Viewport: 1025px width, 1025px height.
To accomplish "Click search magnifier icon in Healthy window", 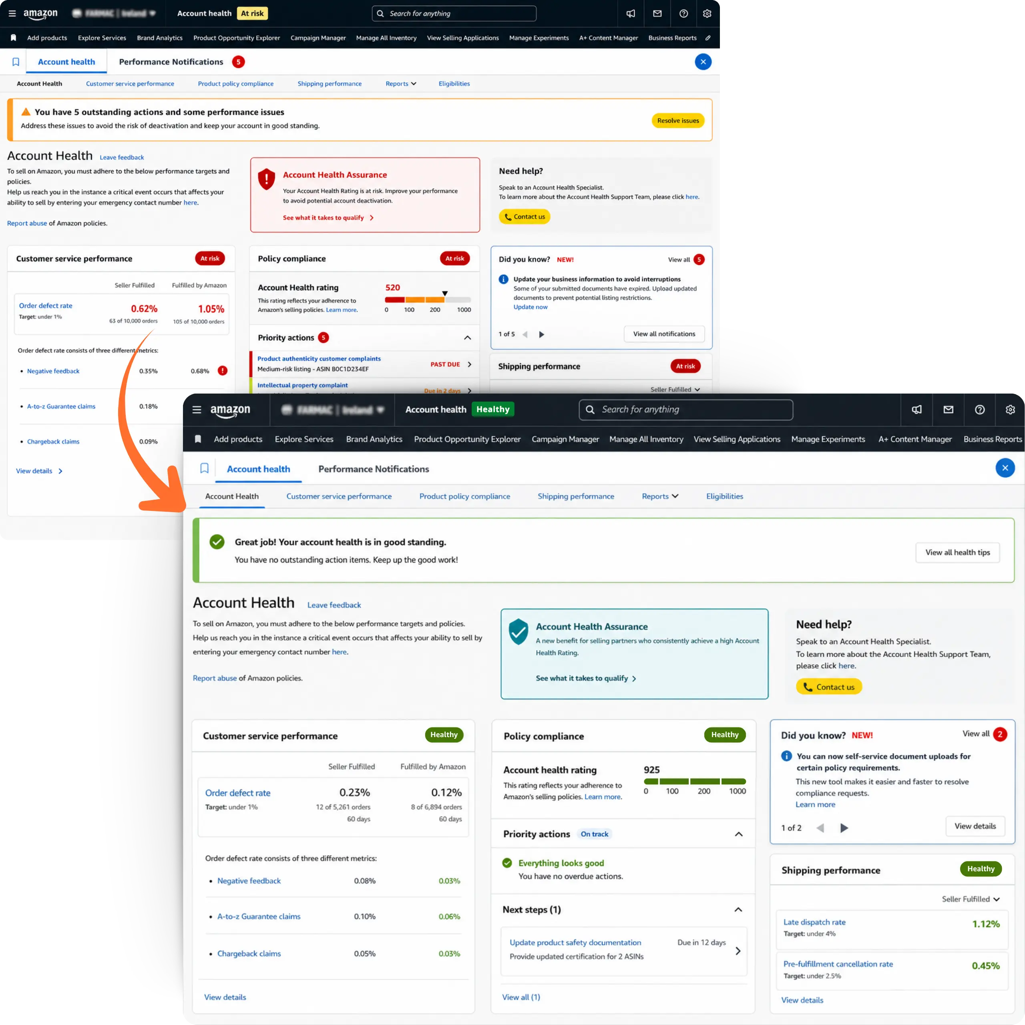I will [590, 410].
